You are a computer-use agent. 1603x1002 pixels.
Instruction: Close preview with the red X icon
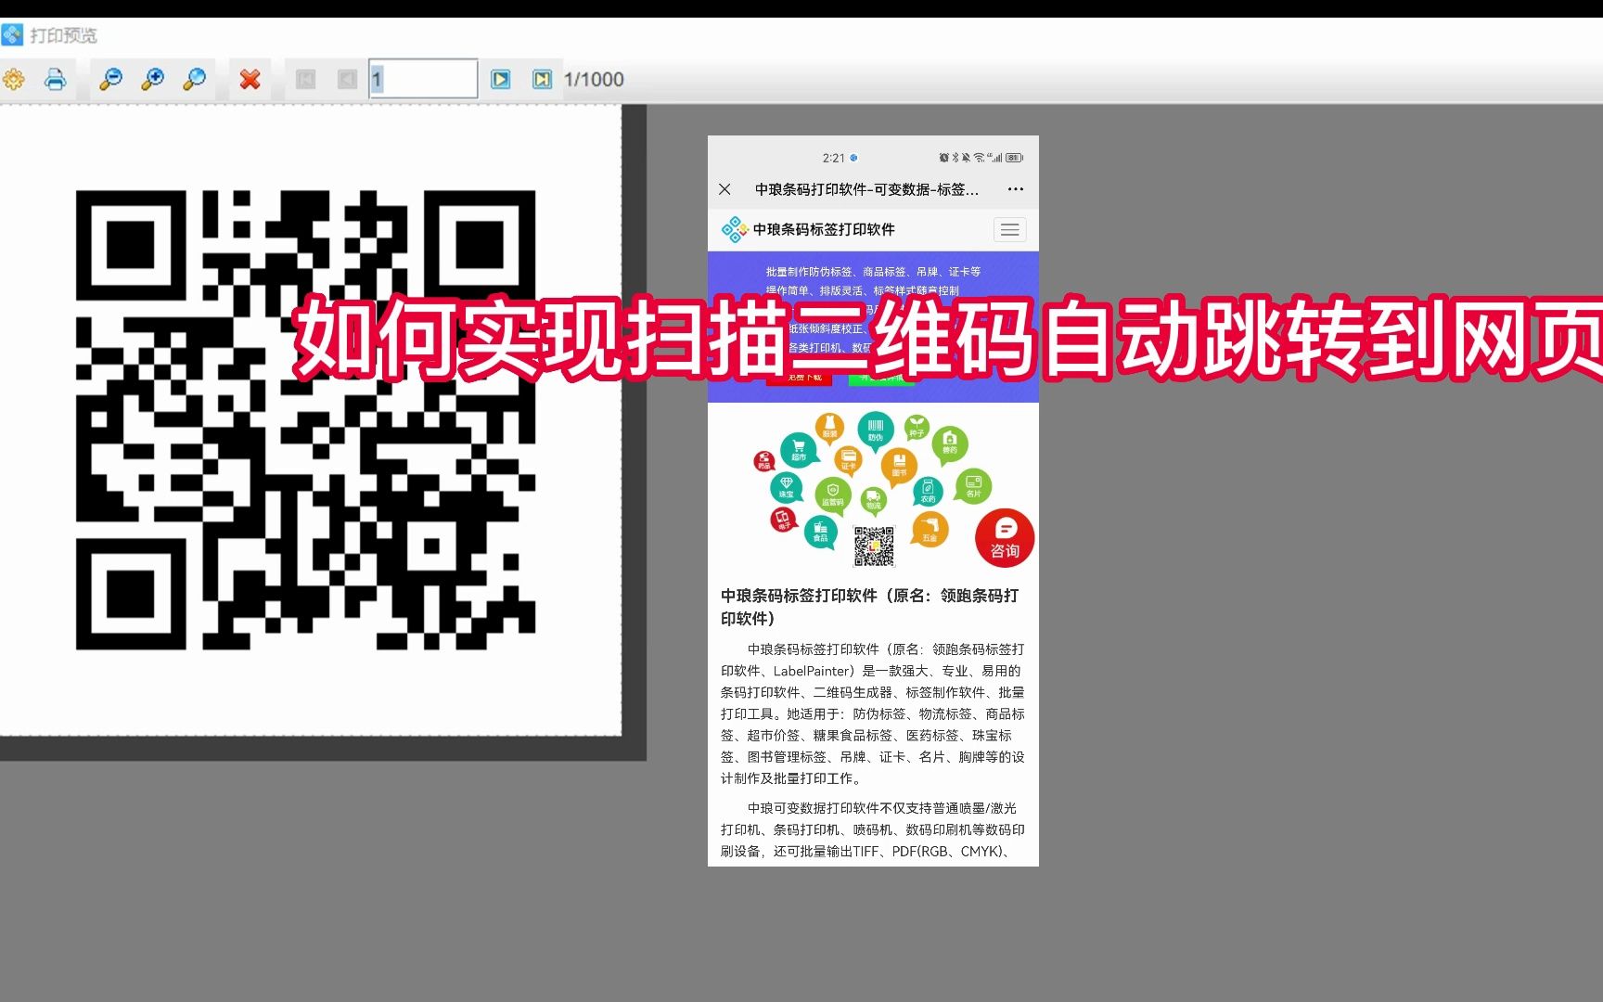[x=250, y=80]
